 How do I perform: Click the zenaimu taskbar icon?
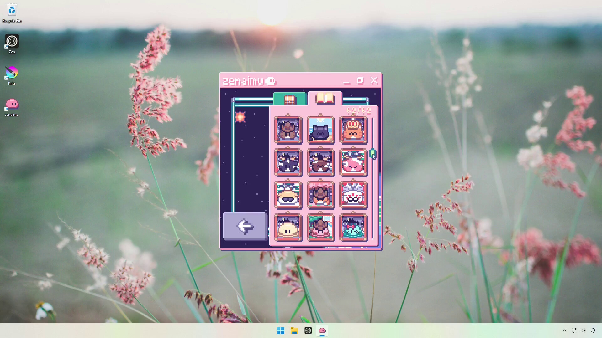point(322,330)
